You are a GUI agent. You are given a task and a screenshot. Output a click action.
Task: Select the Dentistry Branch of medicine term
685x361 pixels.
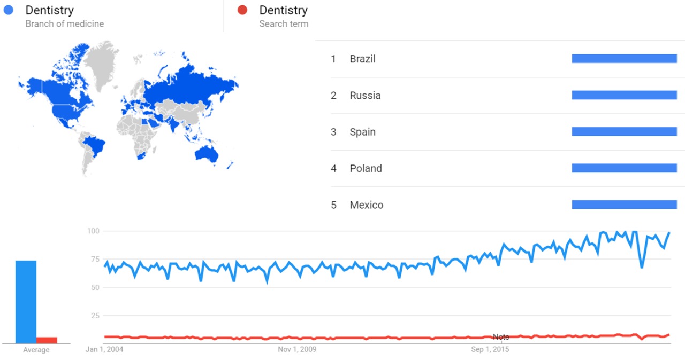64,16
